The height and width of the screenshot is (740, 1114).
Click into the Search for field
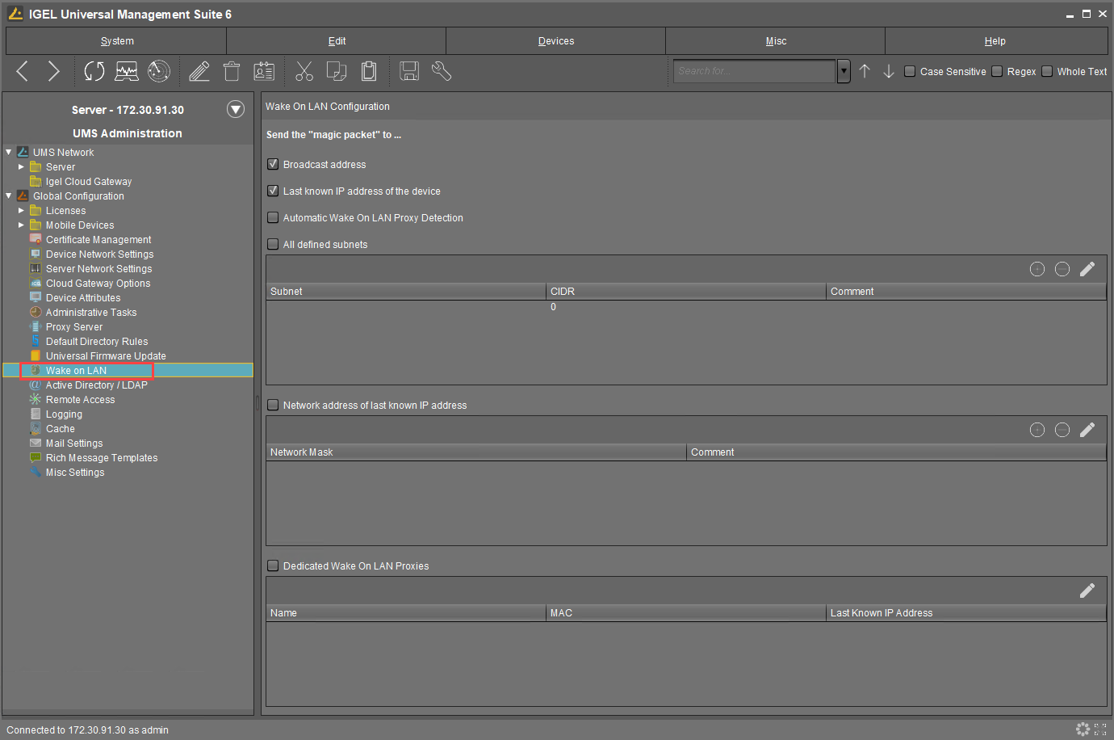pos(754,72)
